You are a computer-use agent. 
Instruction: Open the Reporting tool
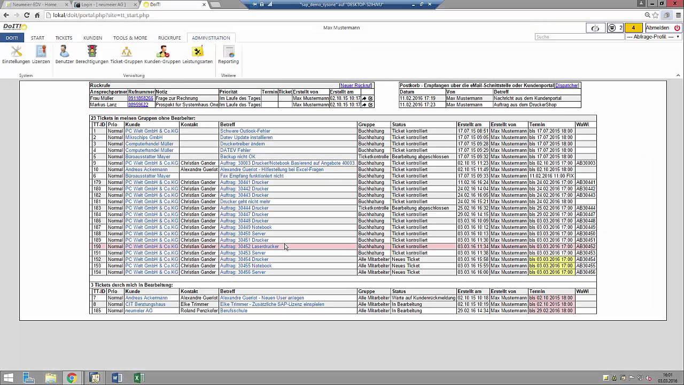coord(229,52)
